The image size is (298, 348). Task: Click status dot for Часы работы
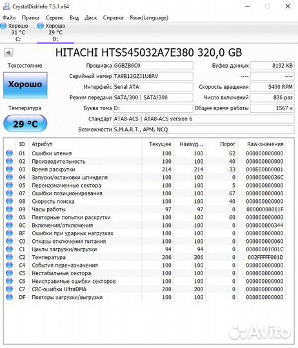9,209
